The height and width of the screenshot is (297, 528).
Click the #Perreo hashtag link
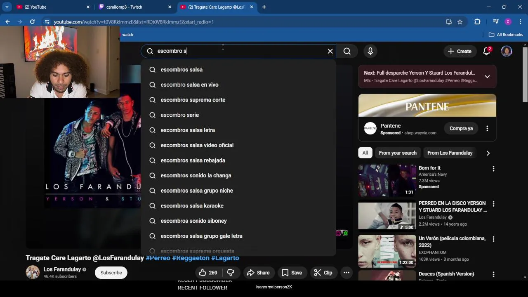pos(158,258)
